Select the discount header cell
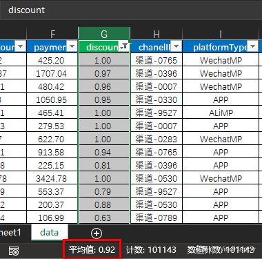 click(x=104, y=47)
